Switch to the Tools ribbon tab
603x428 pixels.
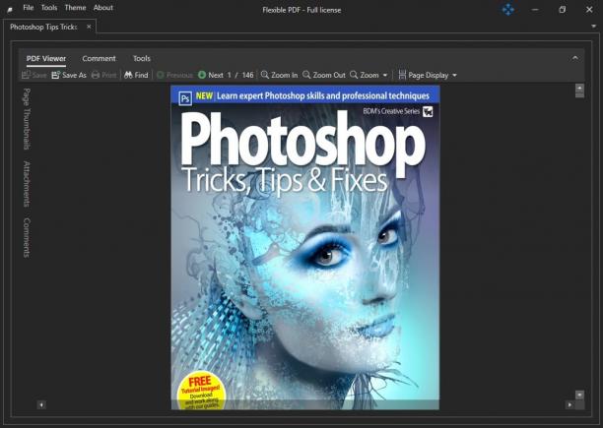point(142,58)
